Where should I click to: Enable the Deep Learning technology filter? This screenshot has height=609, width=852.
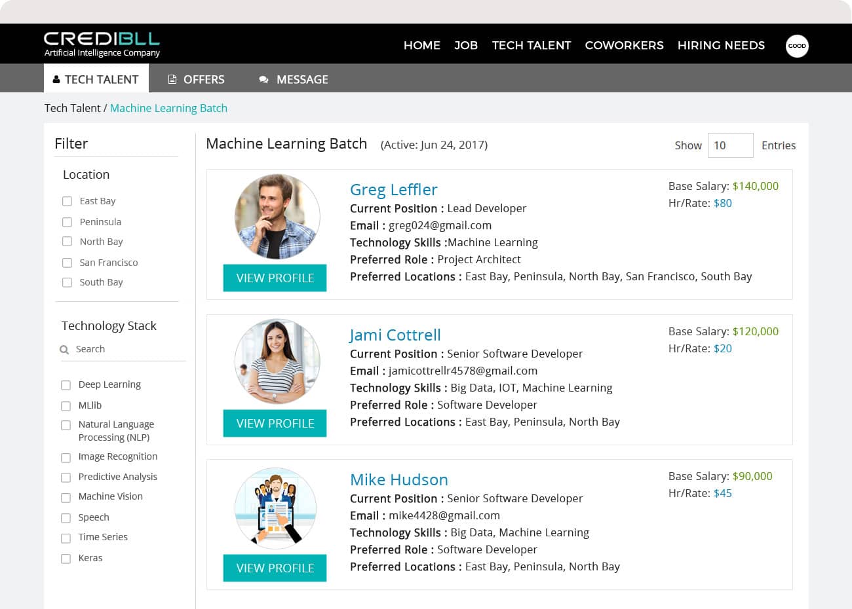click(66, 385)
